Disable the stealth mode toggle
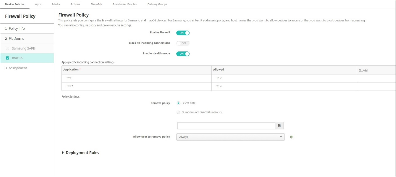396x177 pixels. tap(183, 54)
